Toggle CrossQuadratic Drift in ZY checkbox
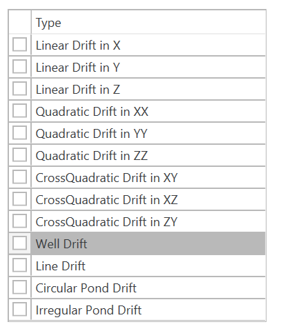The image size is (281, 331). click(19, 221)
